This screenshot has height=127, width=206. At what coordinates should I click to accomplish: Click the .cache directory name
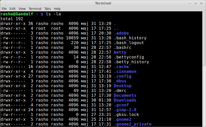(x=121, y=67)
